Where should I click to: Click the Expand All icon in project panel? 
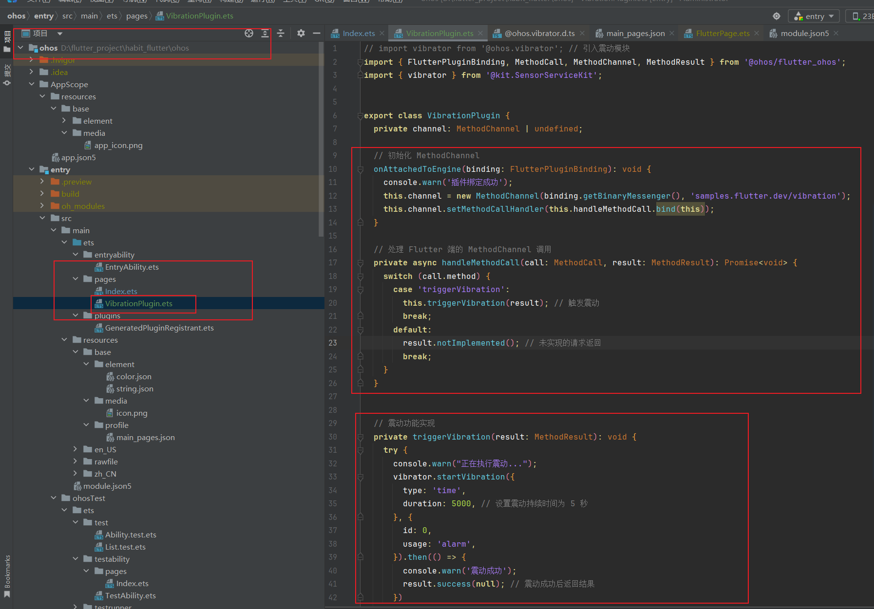tap(265, 33)
